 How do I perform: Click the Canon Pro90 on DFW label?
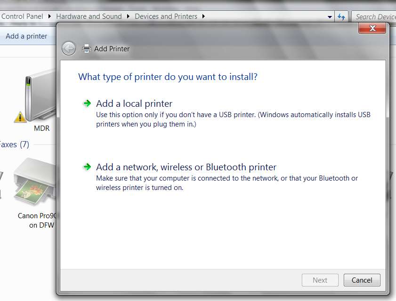click(37, 220)
